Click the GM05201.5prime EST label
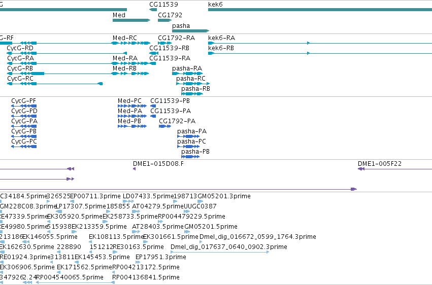Image resolution: width=432 pixels, height=285 pixels. [x=211, y=227]
